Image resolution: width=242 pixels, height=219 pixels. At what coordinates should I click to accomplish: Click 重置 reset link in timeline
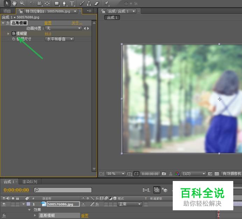[85, 216]
